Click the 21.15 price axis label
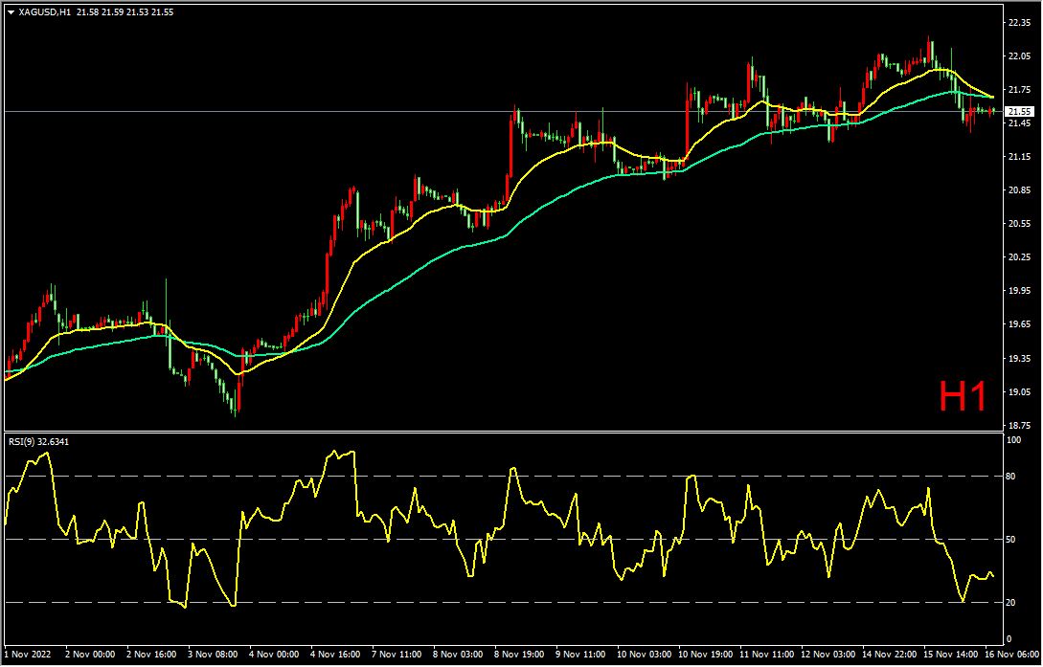Viewport: 1043px width, 667px height. pos(1020,157)
